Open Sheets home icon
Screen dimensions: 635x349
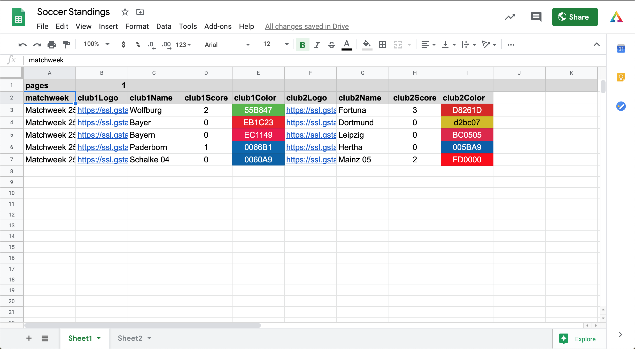click(19, 17)
